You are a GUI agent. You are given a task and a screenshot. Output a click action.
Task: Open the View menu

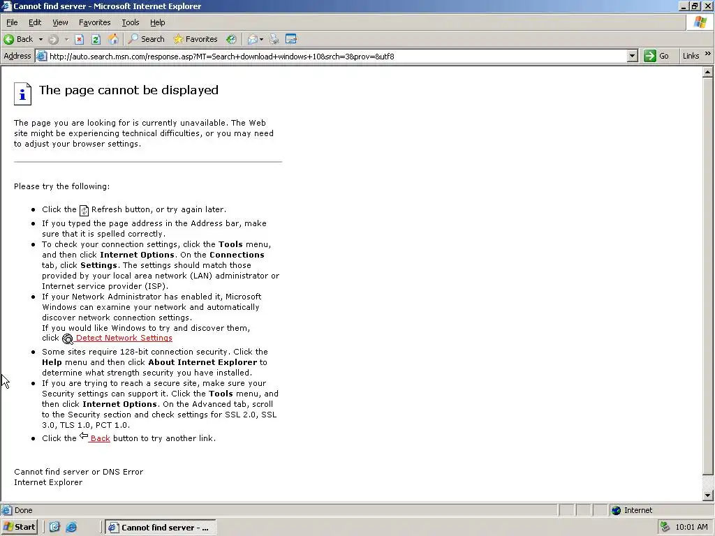coord(60,22)
